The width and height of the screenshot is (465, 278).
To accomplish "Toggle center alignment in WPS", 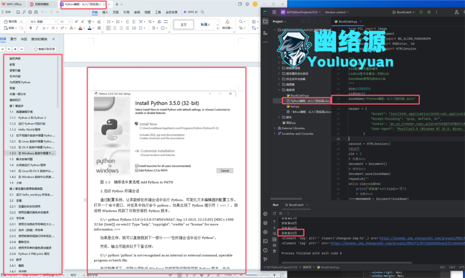I will [115, 28].
